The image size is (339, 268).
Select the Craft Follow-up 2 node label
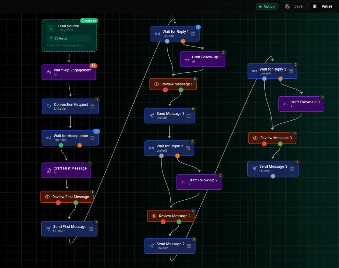203,180
